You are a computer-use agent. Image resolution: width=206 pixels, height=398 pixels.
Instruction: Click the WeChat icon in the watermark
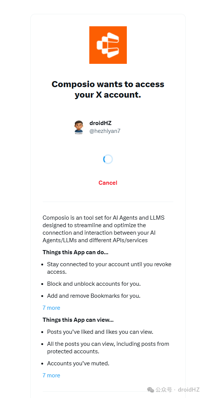[x=151, y=390]
